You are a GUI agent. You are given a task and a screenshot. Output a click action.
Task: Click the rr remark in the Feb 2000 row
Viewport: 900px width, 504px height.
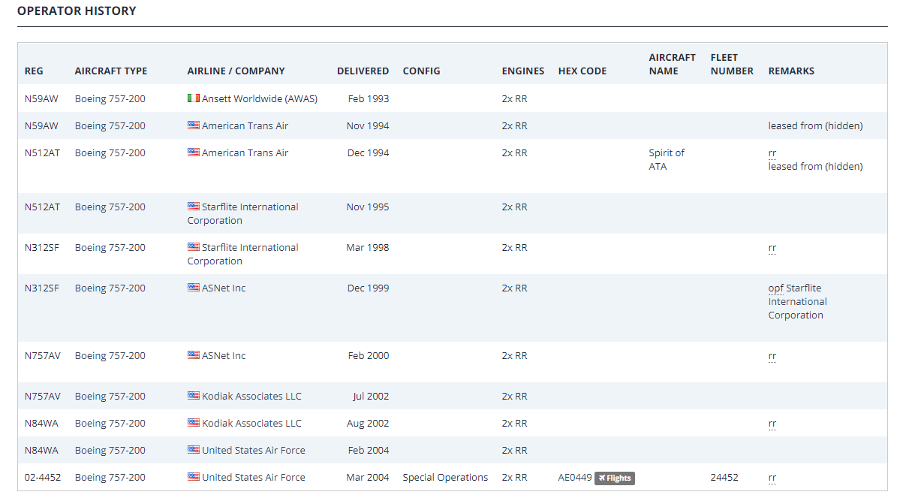772,357
